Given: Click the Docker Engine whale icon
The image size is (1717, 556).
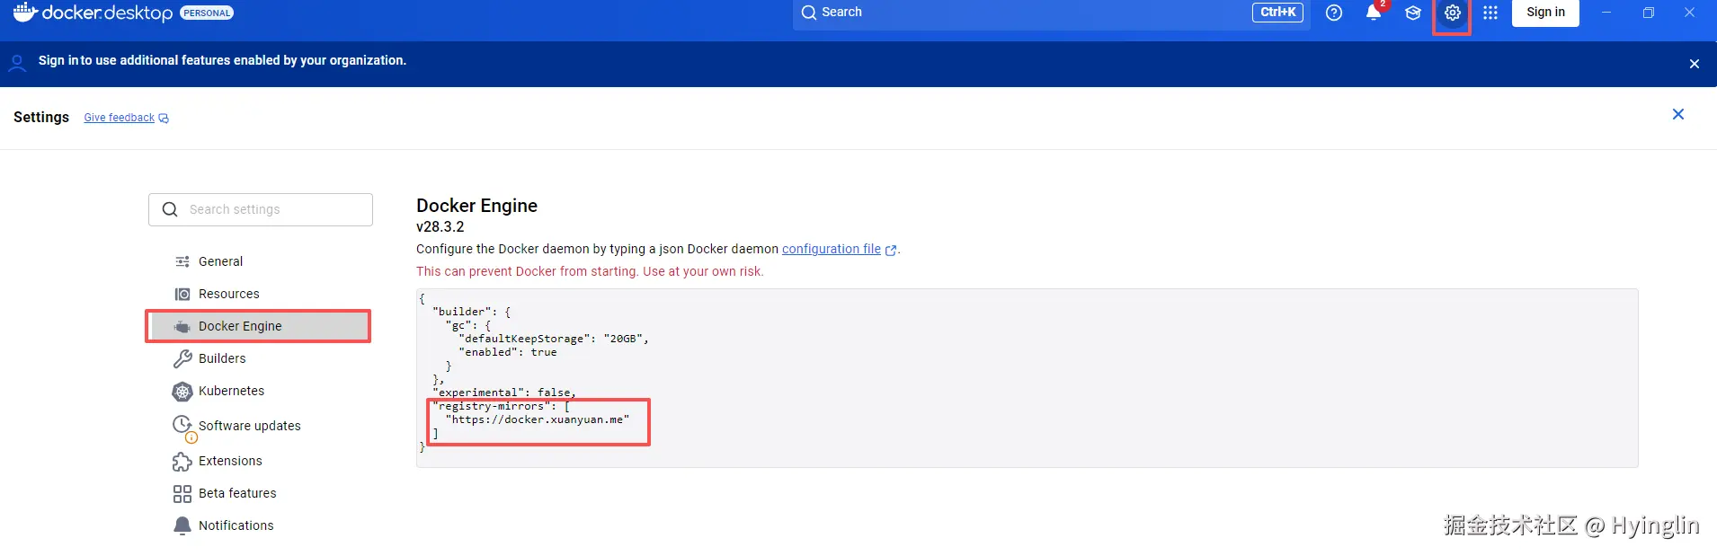Looking at the screenshot, I should click(182, 326).
